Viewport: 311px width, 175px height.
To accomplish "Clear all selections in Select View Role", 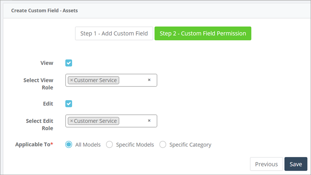I will coord(149,80).
